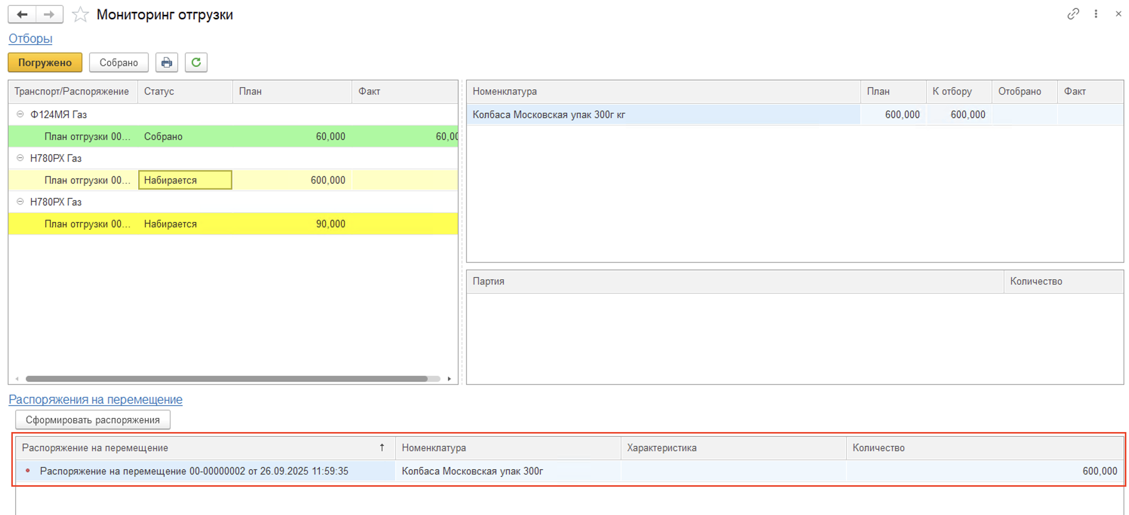The width and height of the screenshot is (1129, 515).
Task: Refresh data with green arrow icon
Action: click(x=196, y=63)
